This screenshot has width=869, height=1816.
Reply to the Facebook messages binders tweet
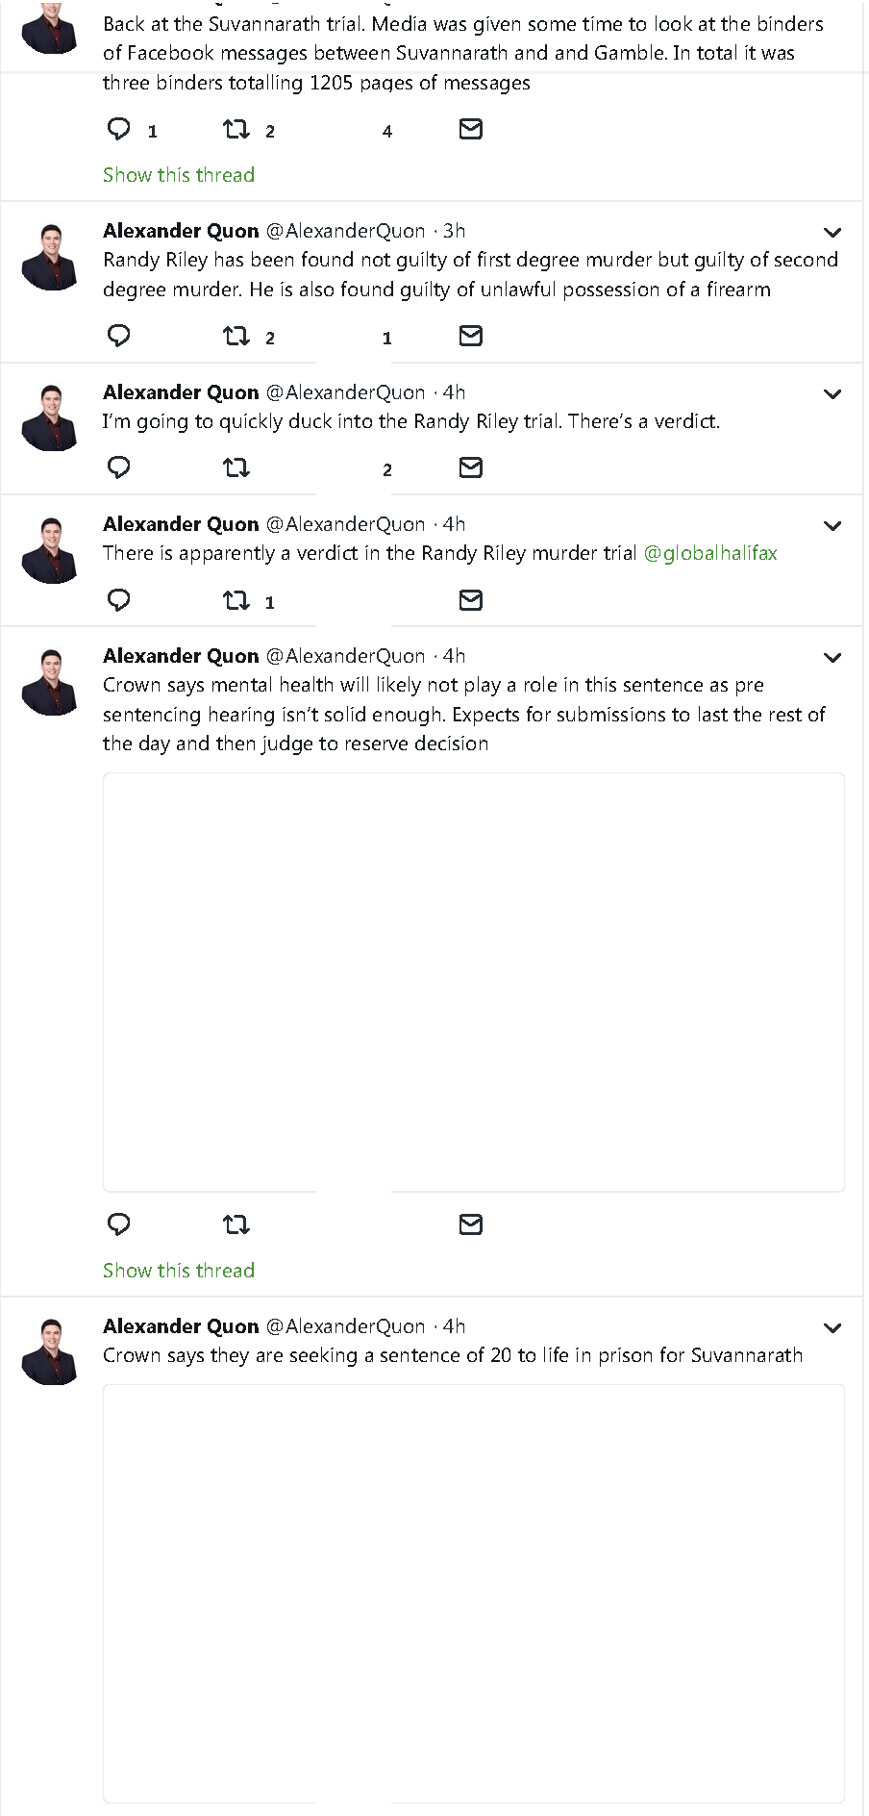(118, 129)
